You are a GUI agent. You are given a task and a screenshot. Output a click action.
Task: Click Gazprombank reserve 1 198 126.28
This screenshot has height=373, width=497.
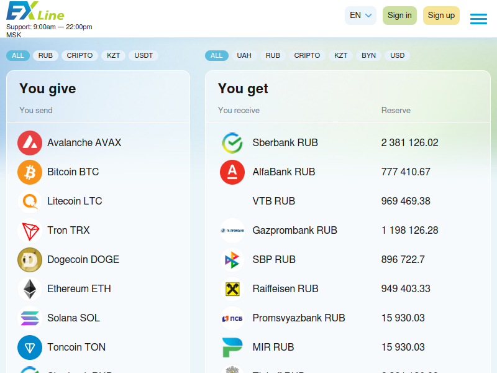(410, 230)
